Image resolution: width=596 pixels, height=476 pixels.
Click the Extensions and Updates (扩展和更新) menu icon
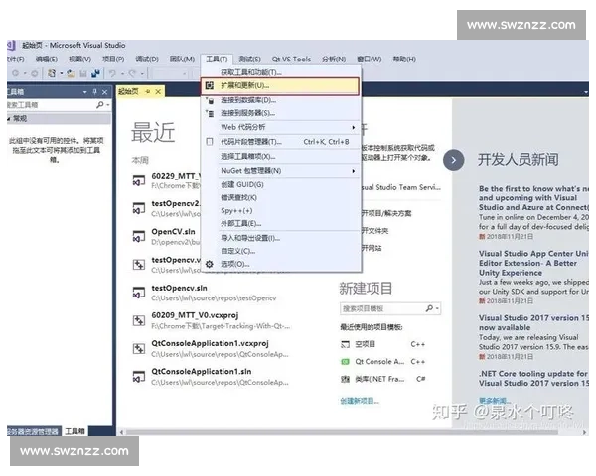pos(210,86)
